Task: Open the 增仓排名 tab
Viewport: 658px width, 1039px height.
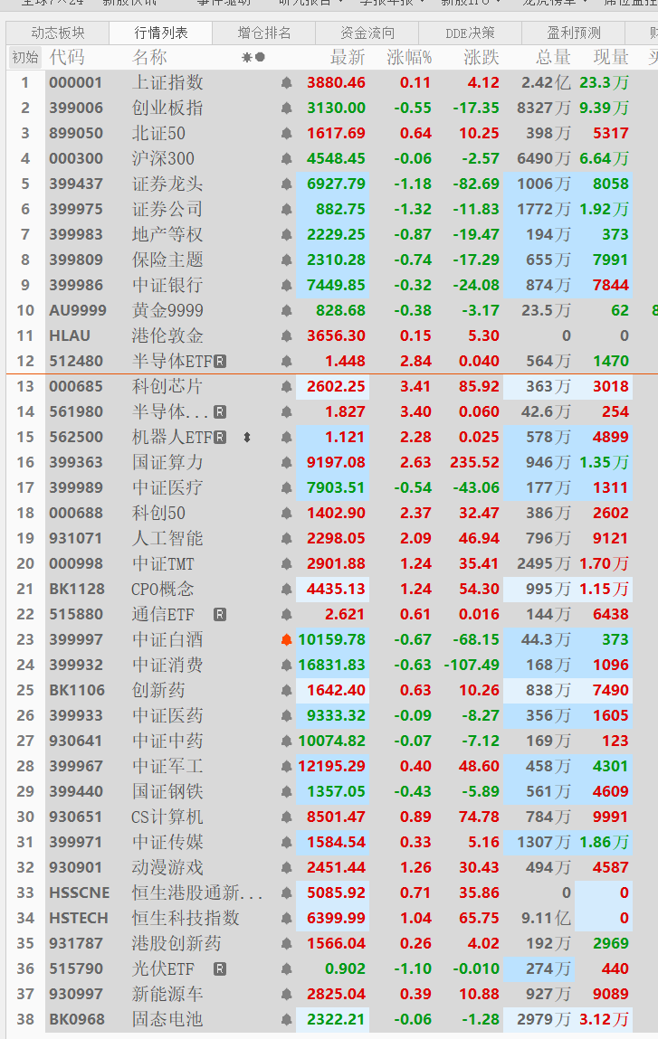Action: [x=264, y=33]
